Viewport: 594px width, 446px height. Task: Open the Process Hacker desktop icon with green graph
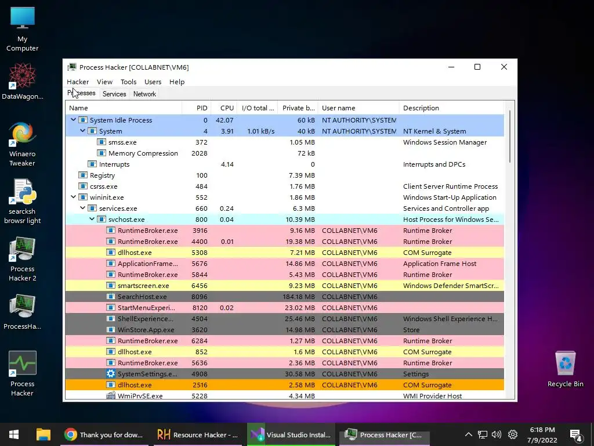pos(23,373)
